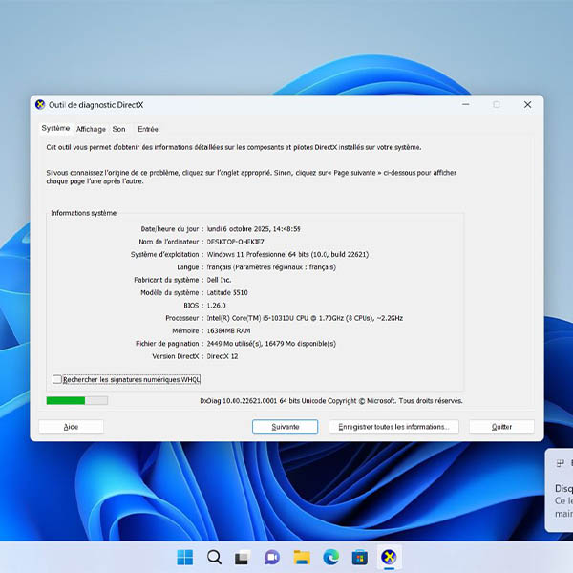Open File Explorer folder icon
The width and height of the screenshot is (573, 573).
pos(302,557)
